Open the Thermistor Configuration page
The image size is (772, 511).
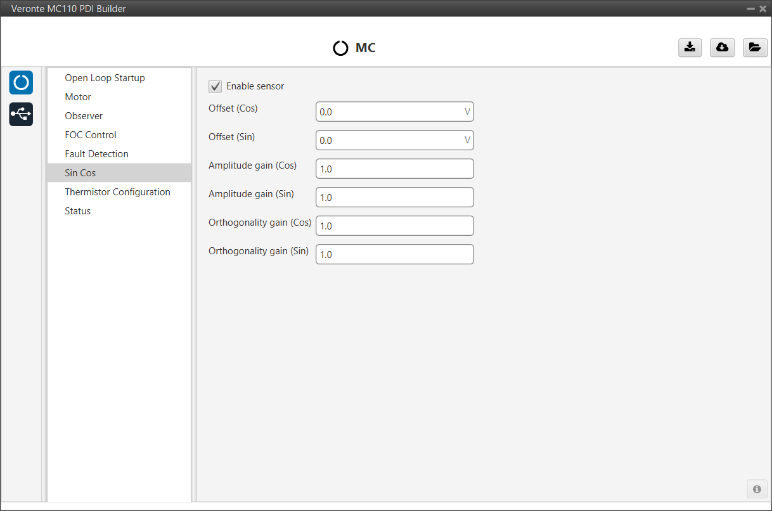[117, 192]
